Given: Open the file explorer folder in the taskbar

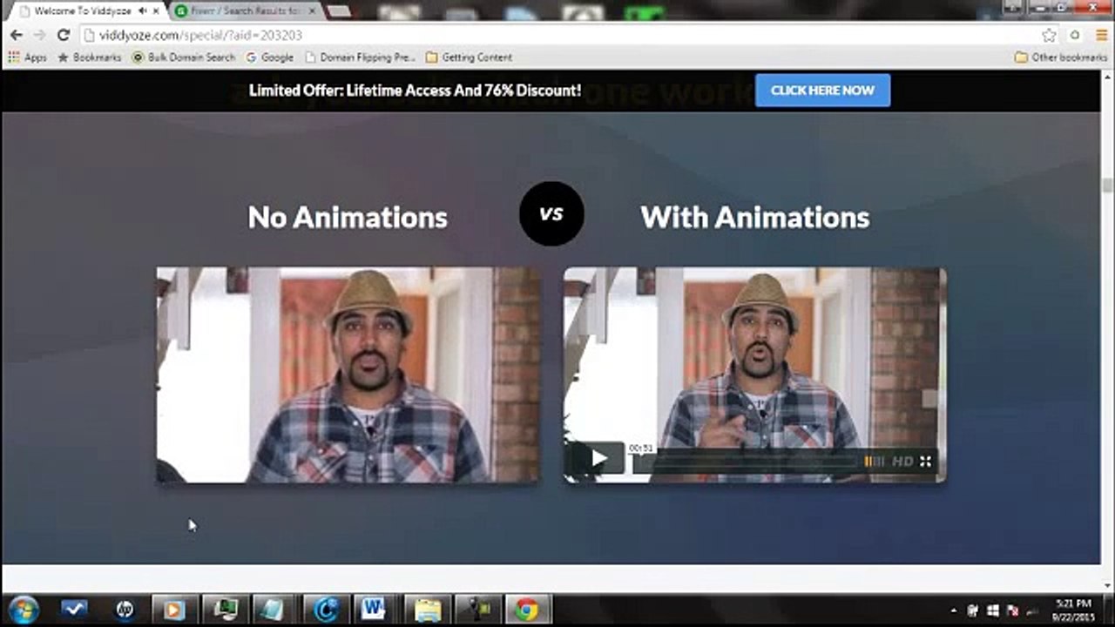Looking at the screenshot, I should tap(426, 610).
